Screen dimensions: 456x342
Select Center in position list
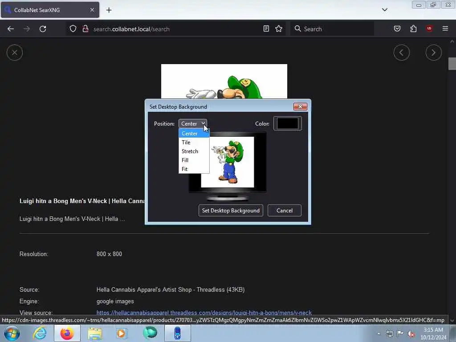point(194,133)
